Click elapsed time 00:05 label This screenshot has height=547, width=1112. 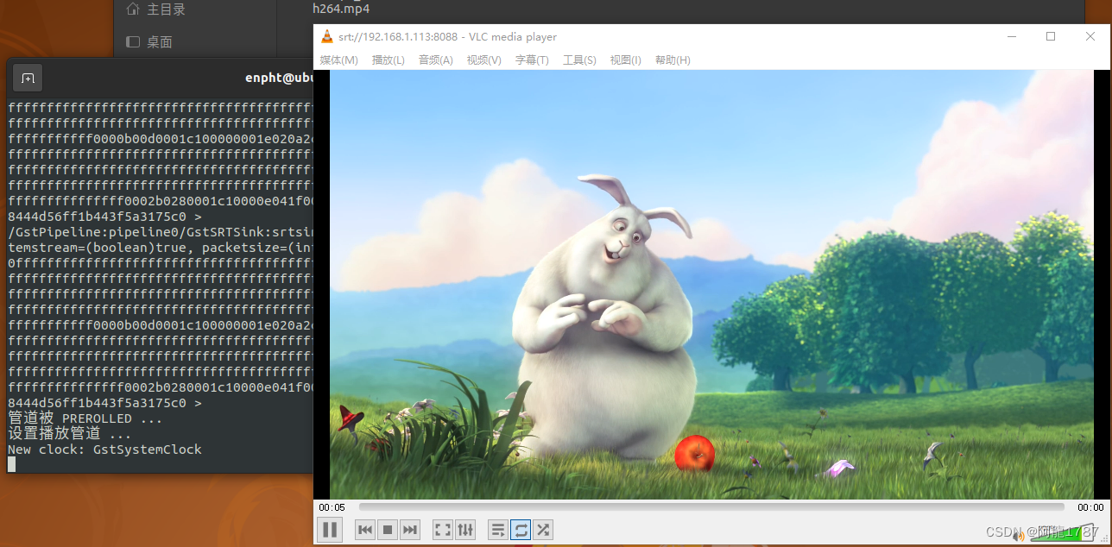pyautogui.click(x=332, y=507)
